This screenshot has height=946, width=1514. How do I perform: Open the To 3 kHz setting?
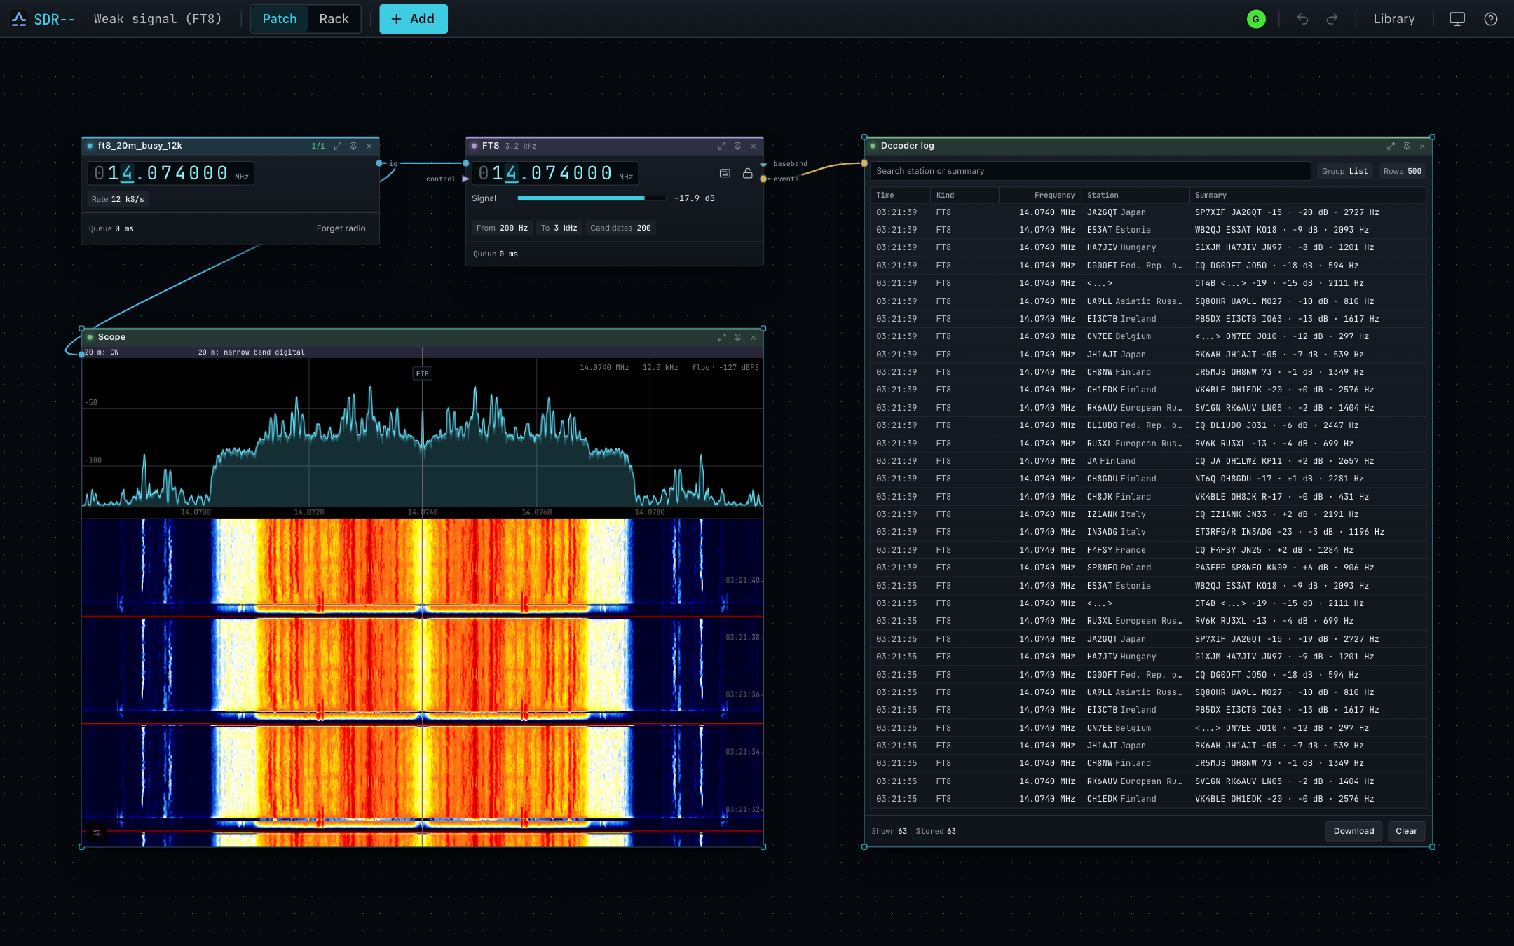click(559, 228)
